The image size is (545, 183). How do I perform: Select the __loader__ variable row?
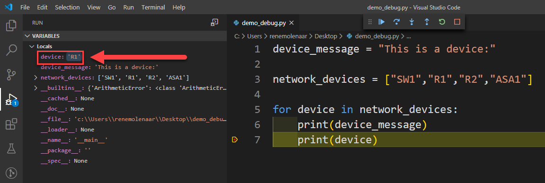click(x=125, y=130)
